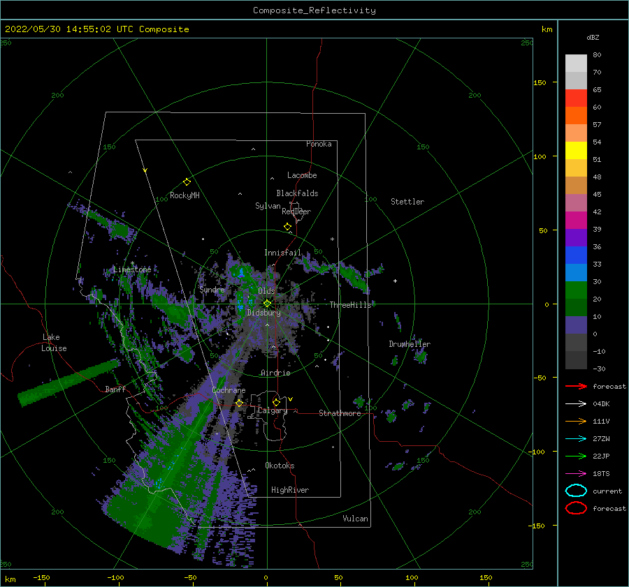Screen dimensions: 629x587
Task: Click the HighRiver town label
Action: [x=290, y=490]
